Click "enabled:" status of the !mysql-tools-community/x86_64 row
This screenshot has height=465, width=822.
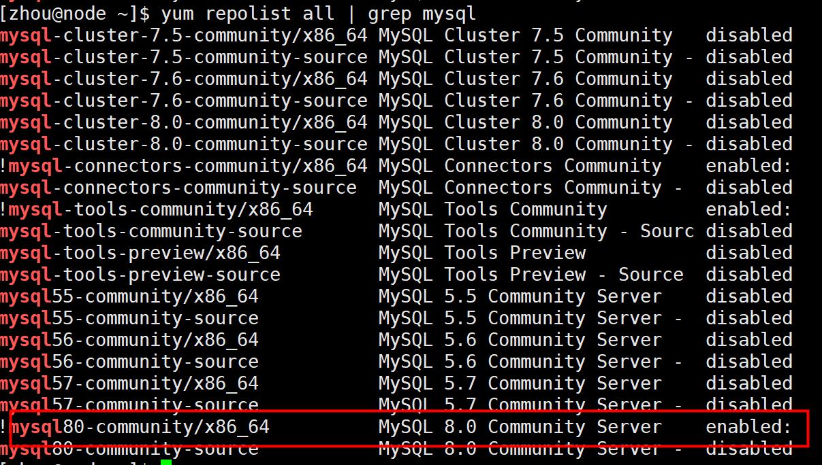(x=749, y=209)
